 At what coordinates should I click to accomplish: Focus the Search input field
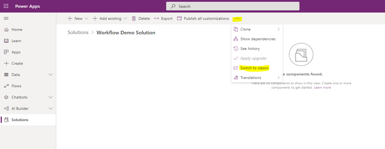(x=233, y=7)
